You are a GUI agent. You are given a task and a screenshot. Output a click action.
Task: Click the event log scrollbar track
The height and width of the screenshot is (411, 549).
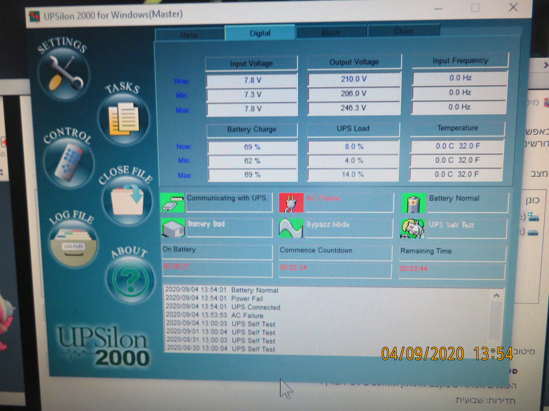click(495, 321)
